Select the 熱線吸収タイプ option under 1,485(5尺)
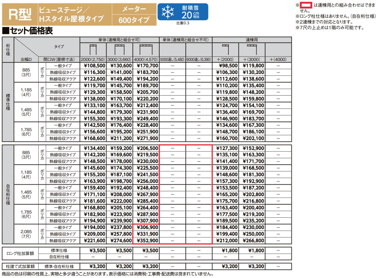This screenshot has width=378, height=278. pos(62,112)
